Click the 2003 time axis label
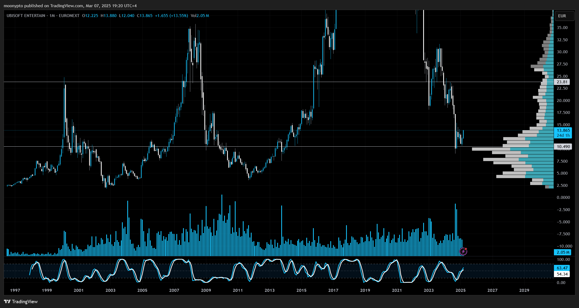 [x=110, y=290]
